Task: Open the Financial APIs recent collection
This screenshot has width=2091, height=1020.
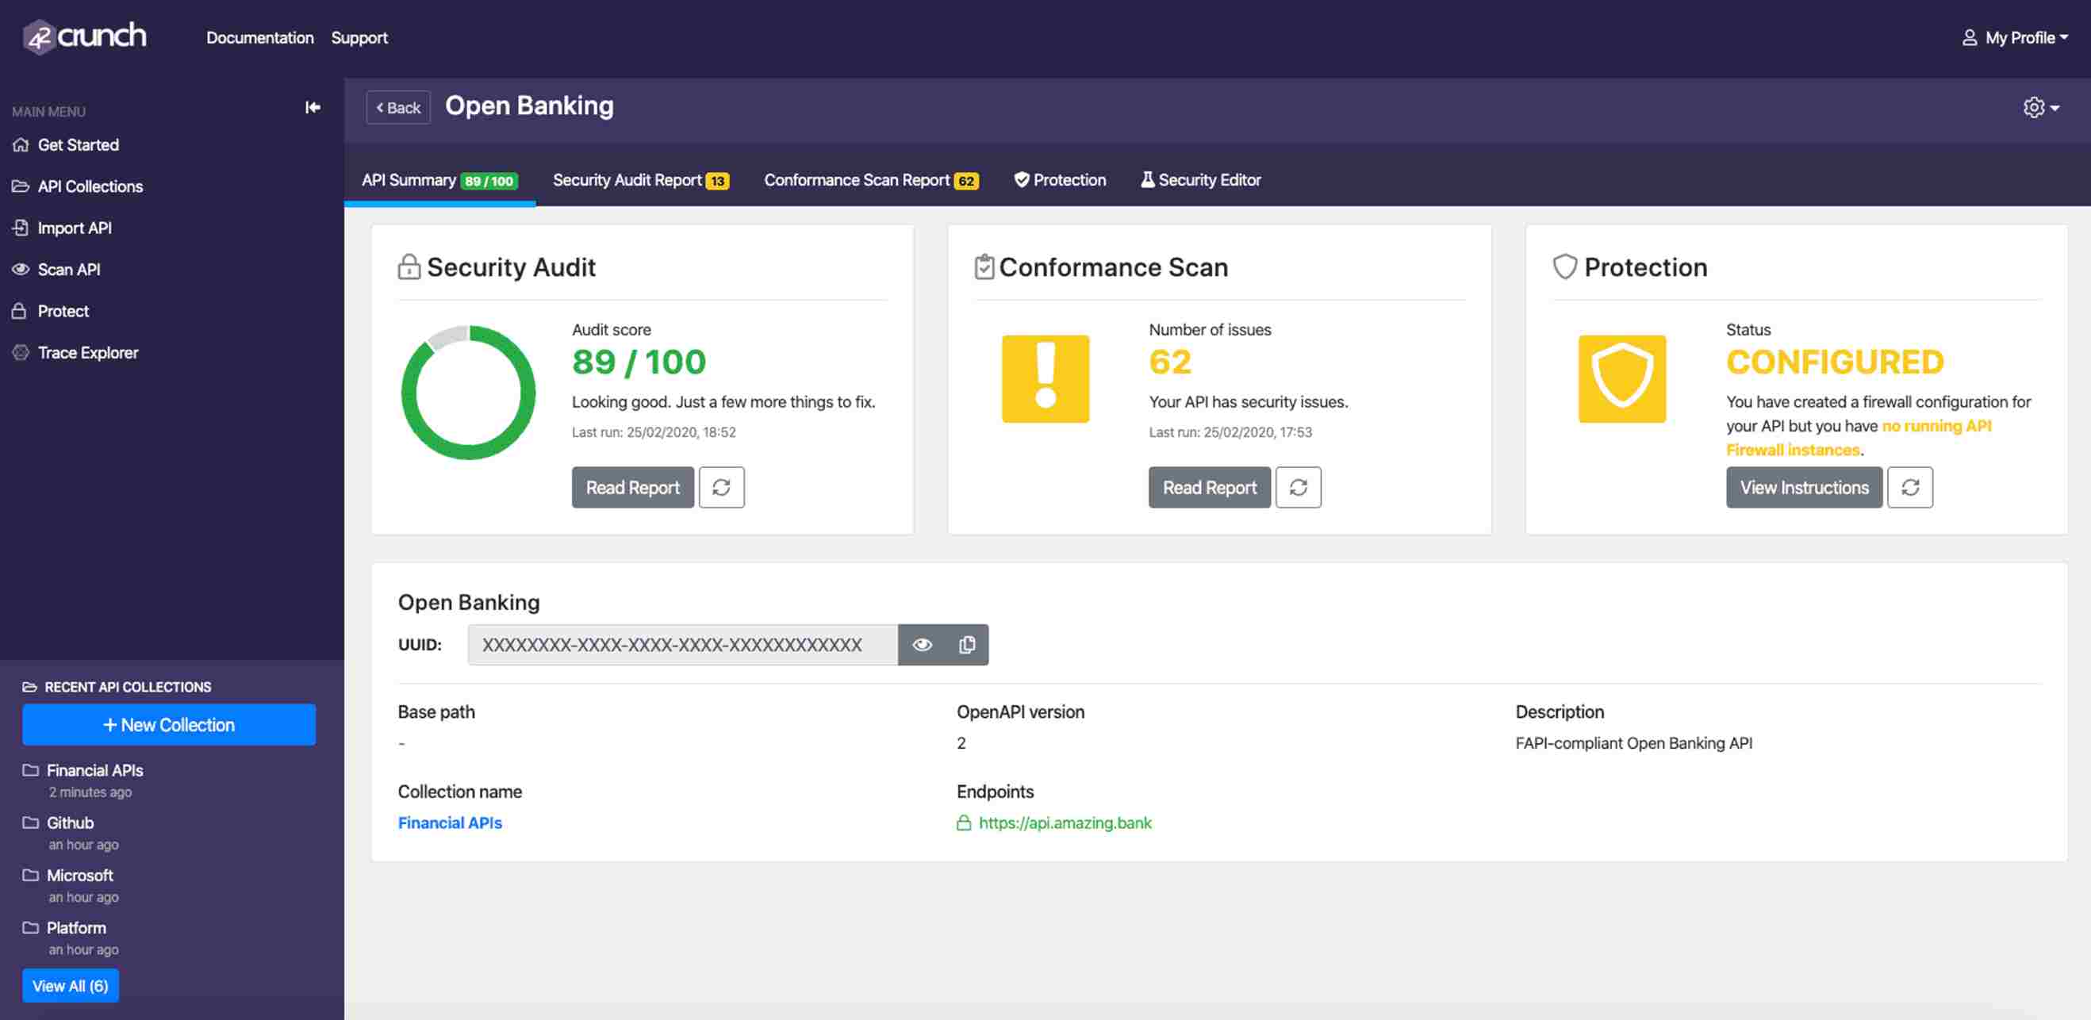Action: (94, 770)
